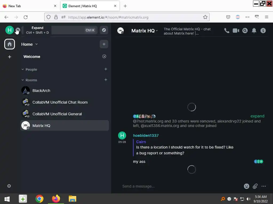Click the 05:28 message timestamp
This screenshot has width=273, height=204.
pos(122,142)
